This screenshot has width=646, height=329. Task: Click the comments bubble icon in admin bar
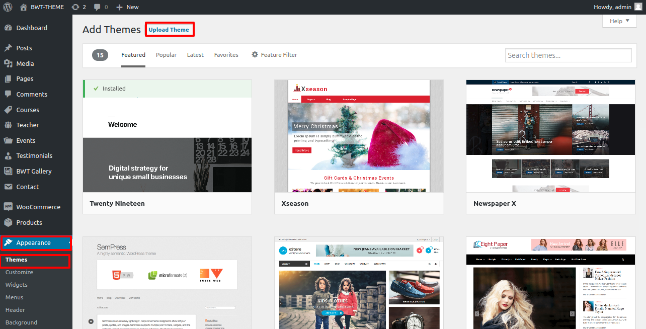(x=97, y=7)
